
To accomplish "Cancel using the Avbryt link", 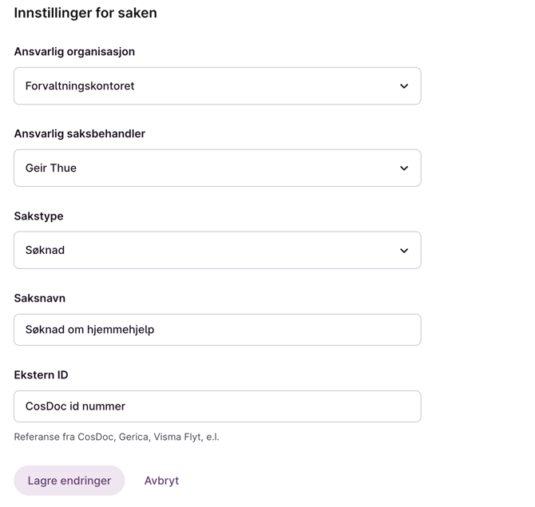I will tap(161, 481).
